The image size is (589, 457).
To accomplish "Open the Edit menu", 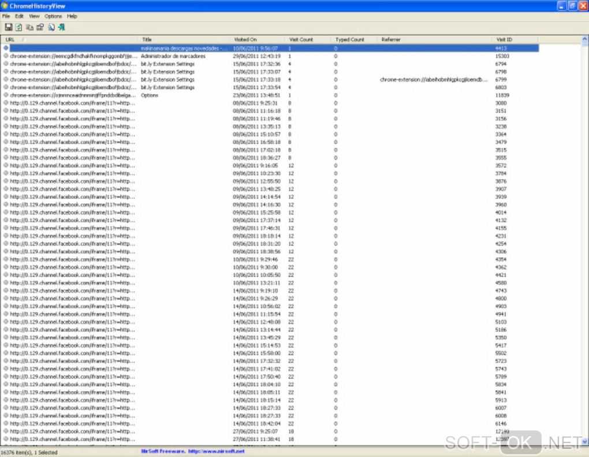I will tap(19, 16).
